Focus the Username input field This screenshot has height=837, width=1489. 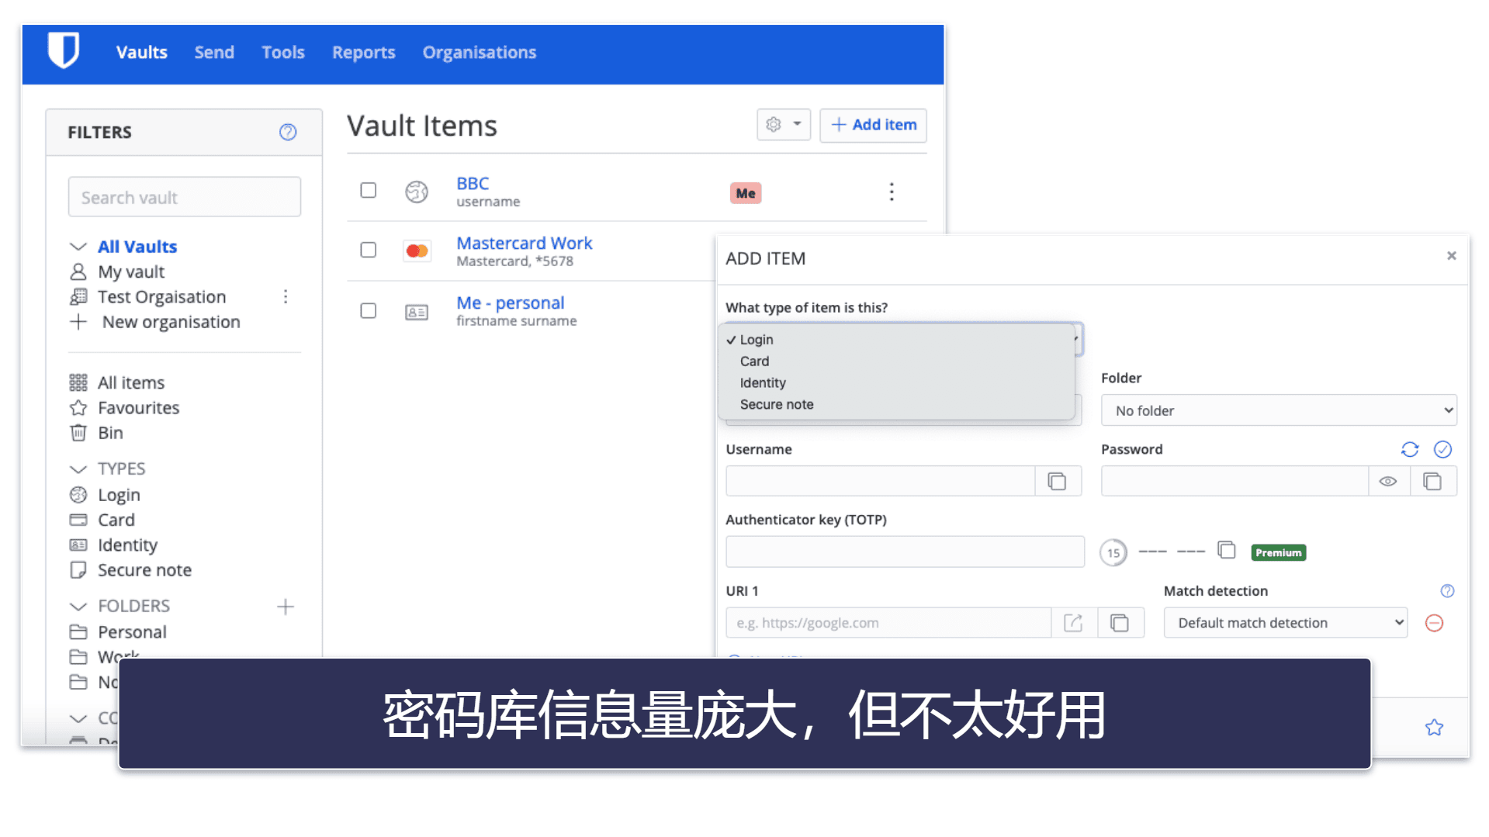[x=881, y=481]
